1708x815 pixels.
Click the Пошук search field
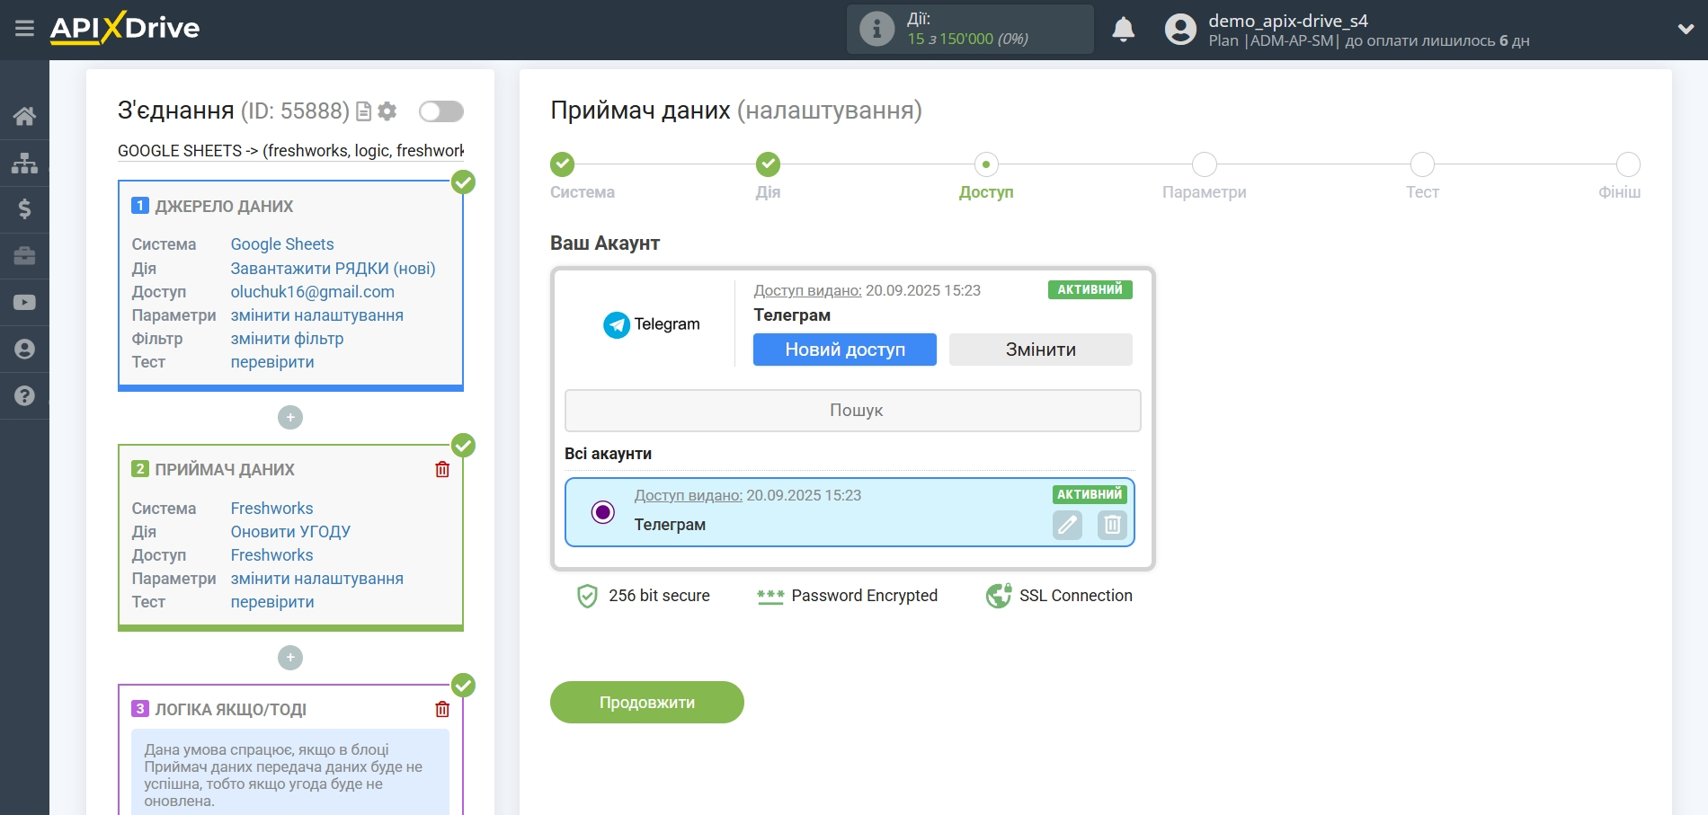point(852,411)
